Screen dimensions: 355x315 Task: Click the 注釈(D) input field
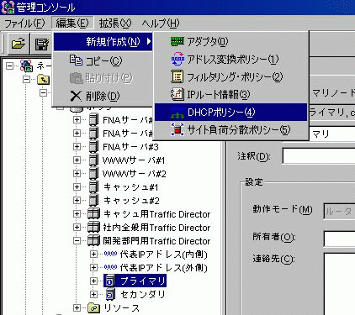point(319,155)
